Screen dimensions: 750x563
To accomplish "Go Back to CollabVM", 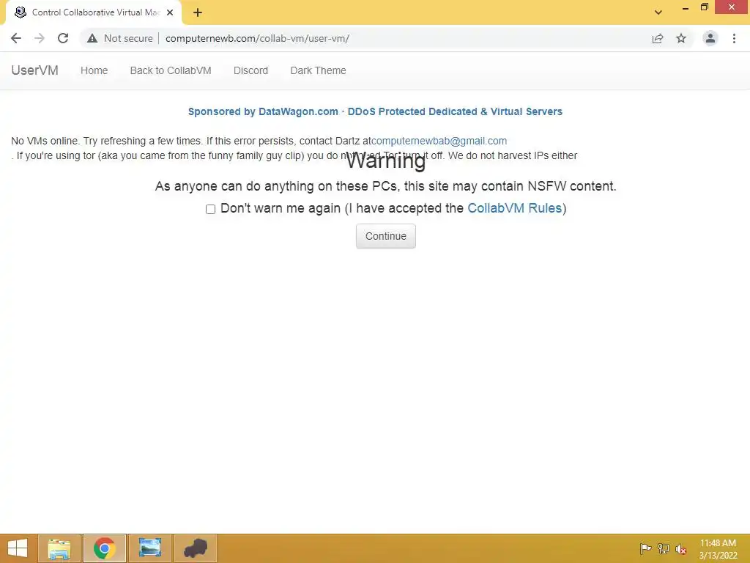I will pyautogui.click(x=171, y=70).
